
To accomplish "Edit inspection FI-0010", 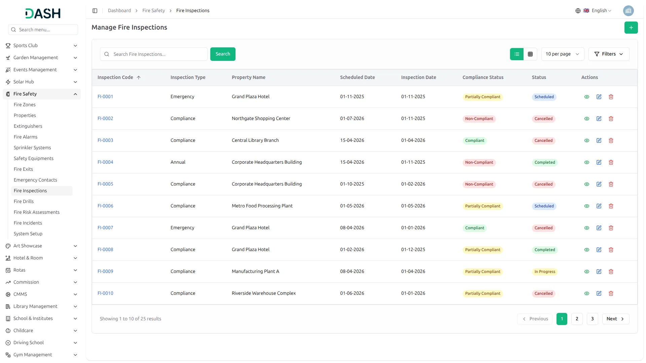I will coord(599,293).
